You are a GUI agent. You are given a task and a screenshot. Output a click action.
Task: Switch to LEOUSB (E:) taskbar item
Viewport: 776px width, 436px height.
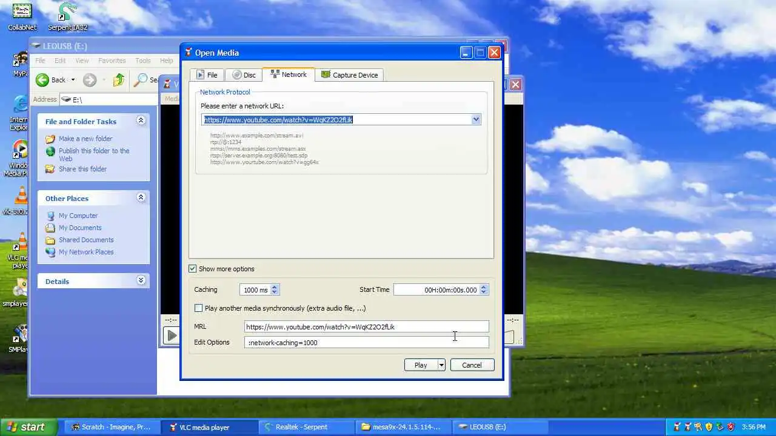pos(500,427)
